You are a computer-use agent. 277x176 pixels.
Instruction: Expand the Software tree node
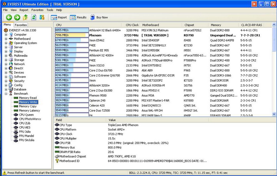[6, 77]
